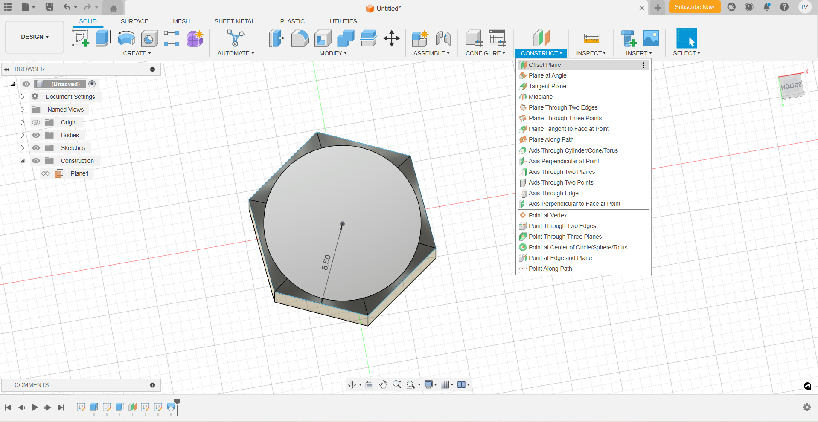Screen dimensions: 818x422
Task: Select the Create Sketch tool icon
Action: click(80, 38)
